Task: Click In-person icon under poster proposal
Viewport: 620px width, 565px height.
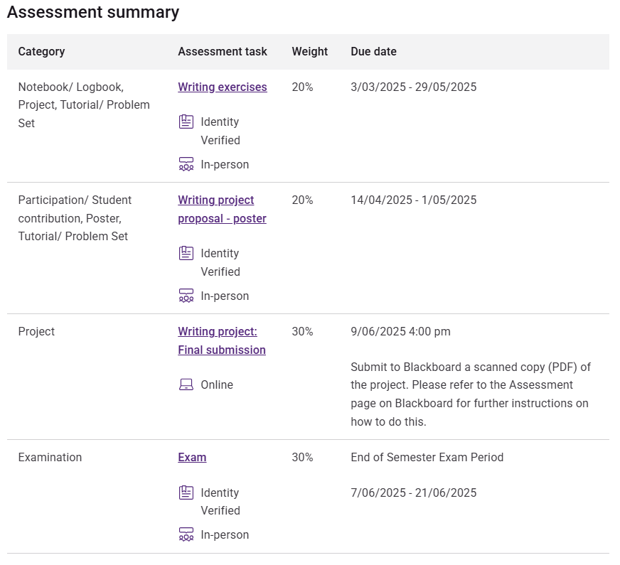Action: pos(186,296)
